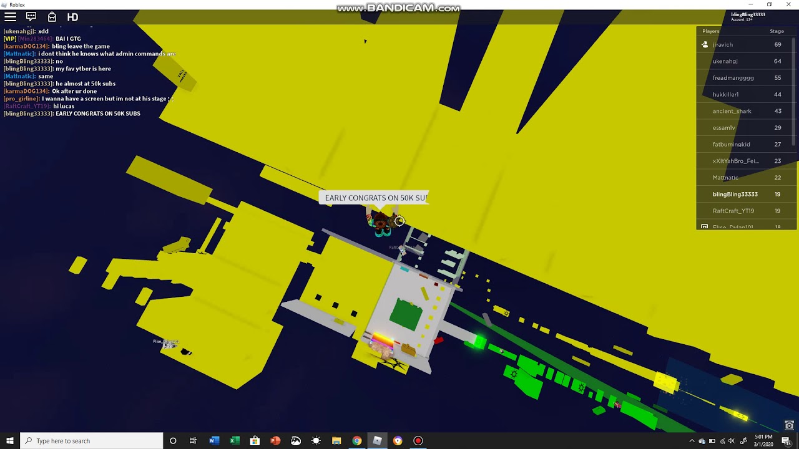Click the Stage column header
799x449 pixels.
(777, 31)
